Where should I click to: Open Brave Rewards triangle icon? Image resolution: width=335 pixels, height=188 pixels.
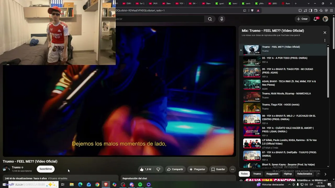tap(258, 10)
